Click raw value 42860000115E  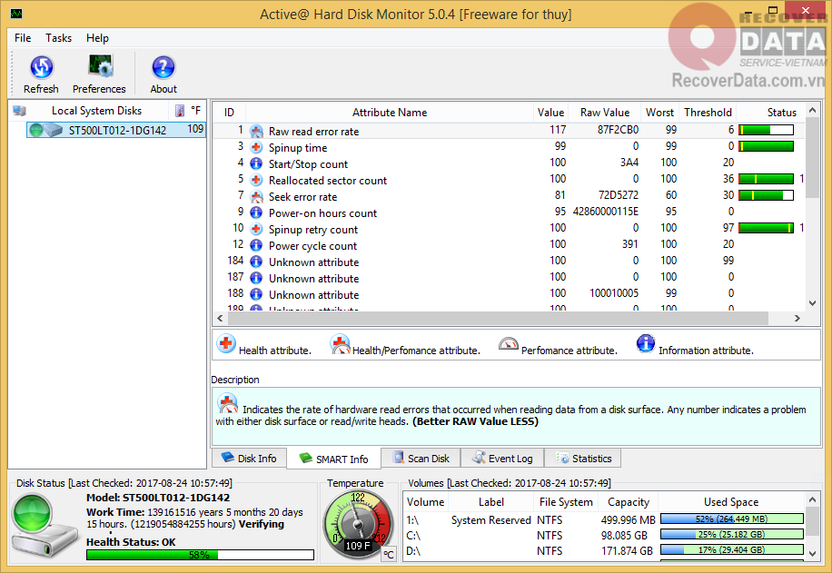606,212
